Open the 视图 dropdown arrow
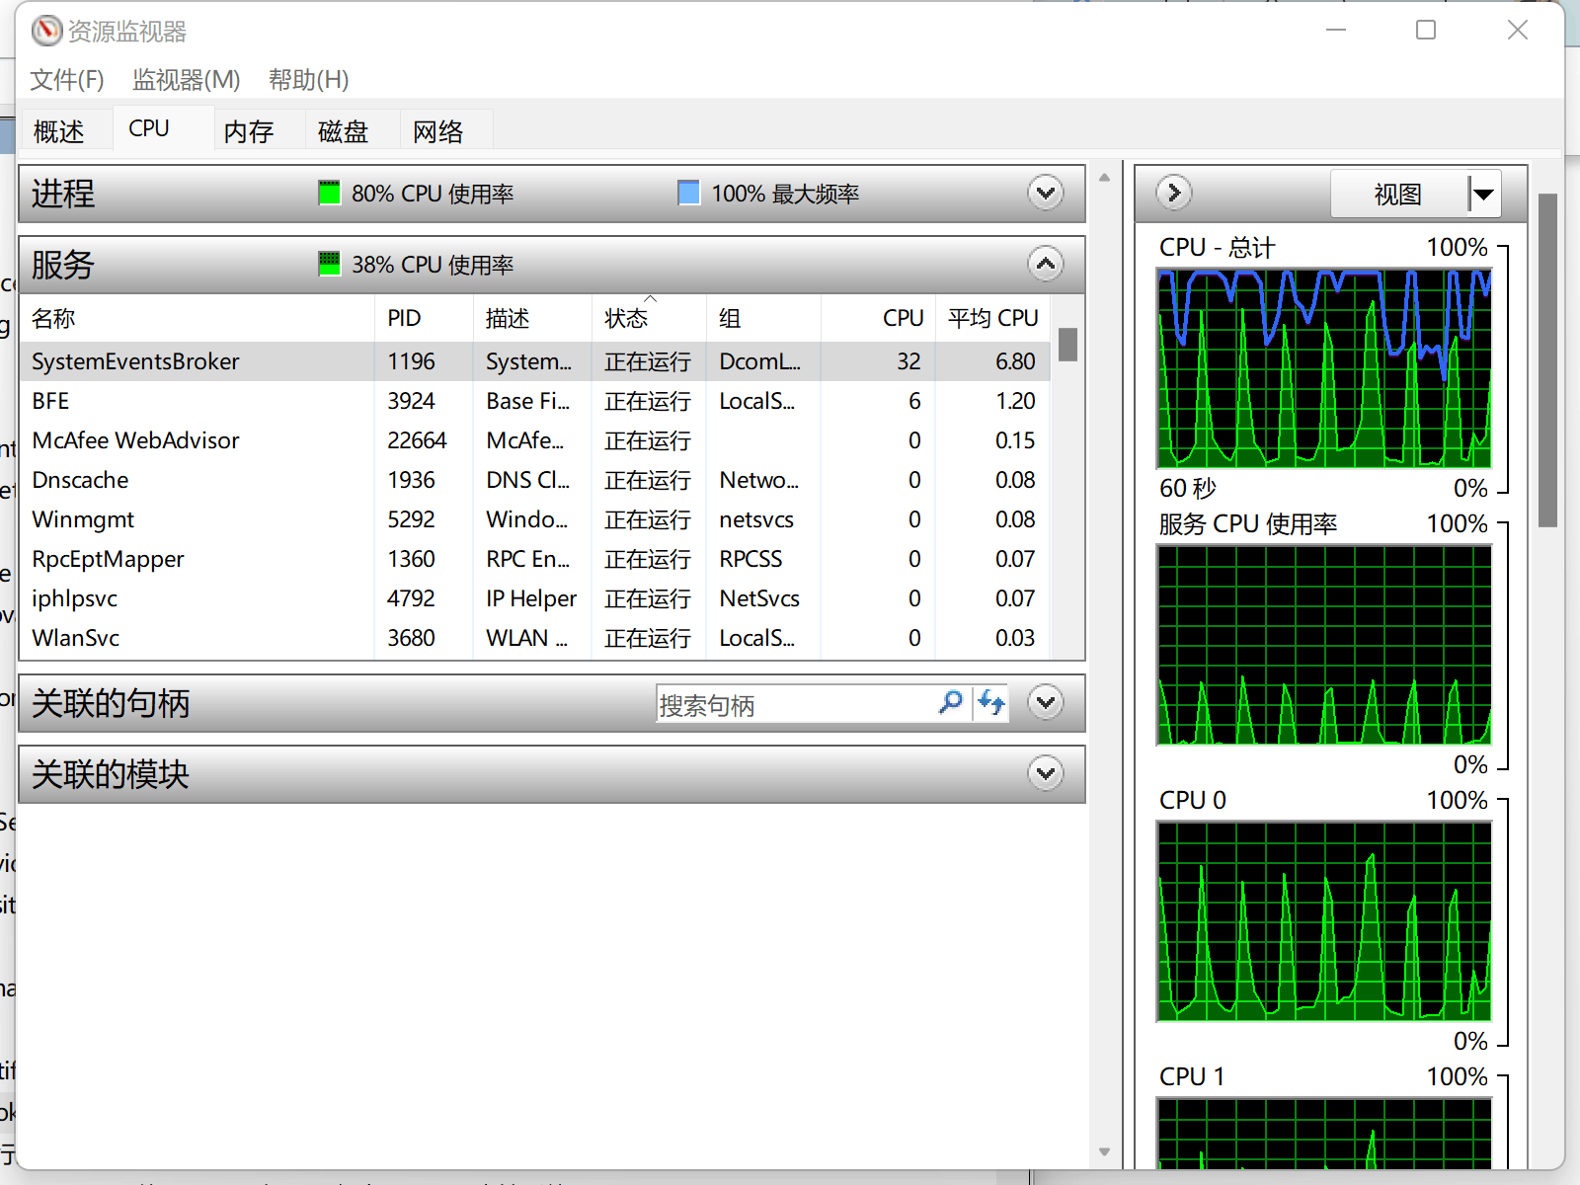The image size is (1580, 1185). tap(1483, 195)
